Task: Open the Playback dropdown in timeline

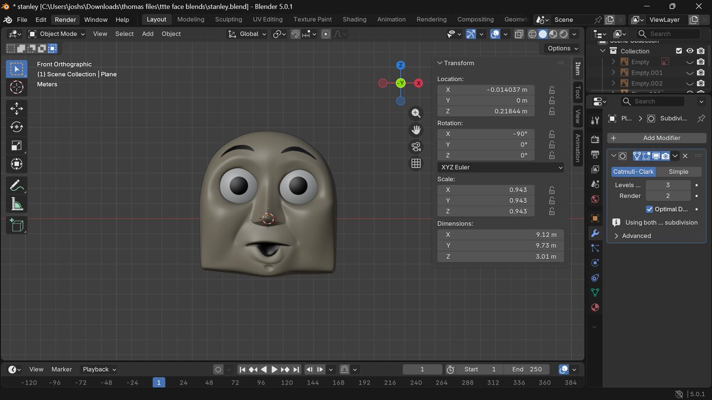Action: tap(99, 369)
